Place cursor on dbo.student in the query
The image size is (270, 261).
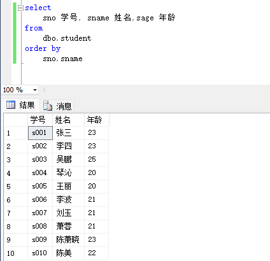(67, 38)
